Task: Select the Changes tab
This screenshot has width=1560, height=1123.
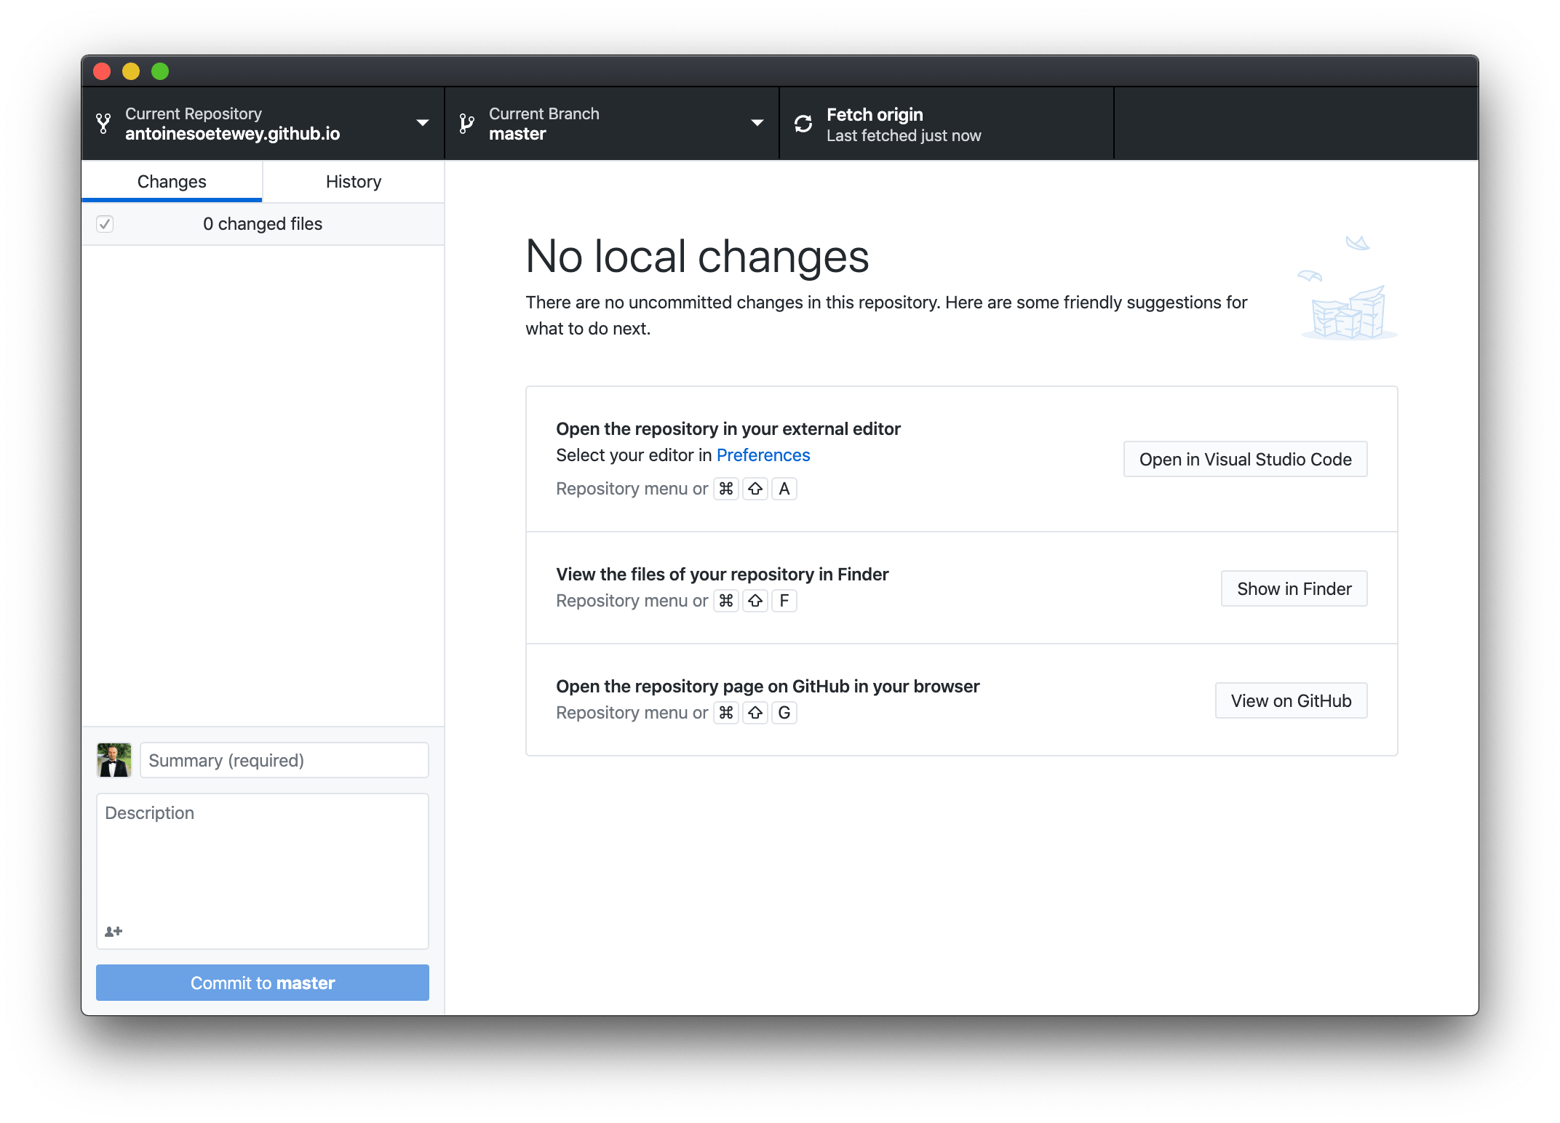Action: click(x=173, y=183)
